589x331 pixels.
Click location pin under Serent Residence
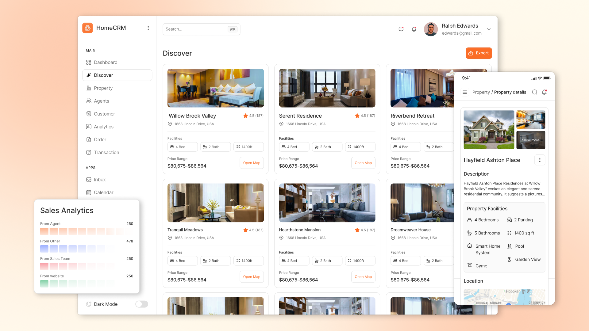click(x=281, y=124)
